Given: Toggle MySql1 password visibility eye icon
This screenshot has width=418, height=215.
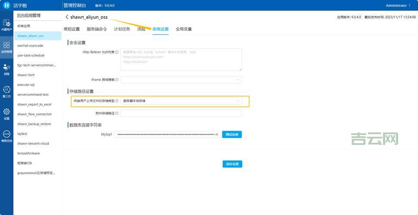Looking at the screenshot, I should click(217, 135).
